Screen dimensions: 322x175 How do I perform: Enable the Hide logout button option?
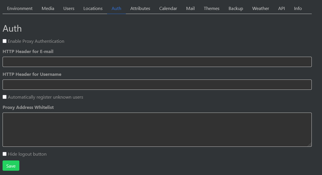pos(4,154)
